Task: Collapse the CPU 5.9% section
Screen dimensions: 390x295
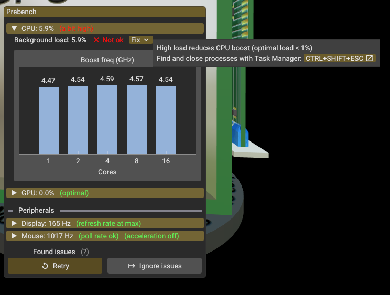Action: [105, 28]
